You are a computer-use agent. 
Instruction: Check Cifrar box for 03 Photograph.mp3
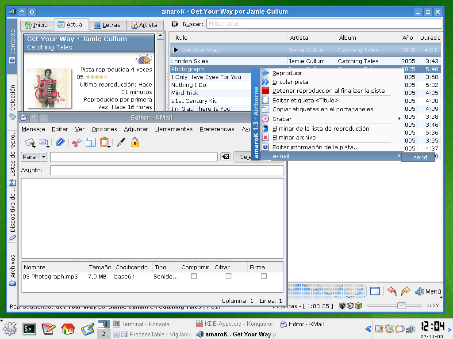[228, 276]
